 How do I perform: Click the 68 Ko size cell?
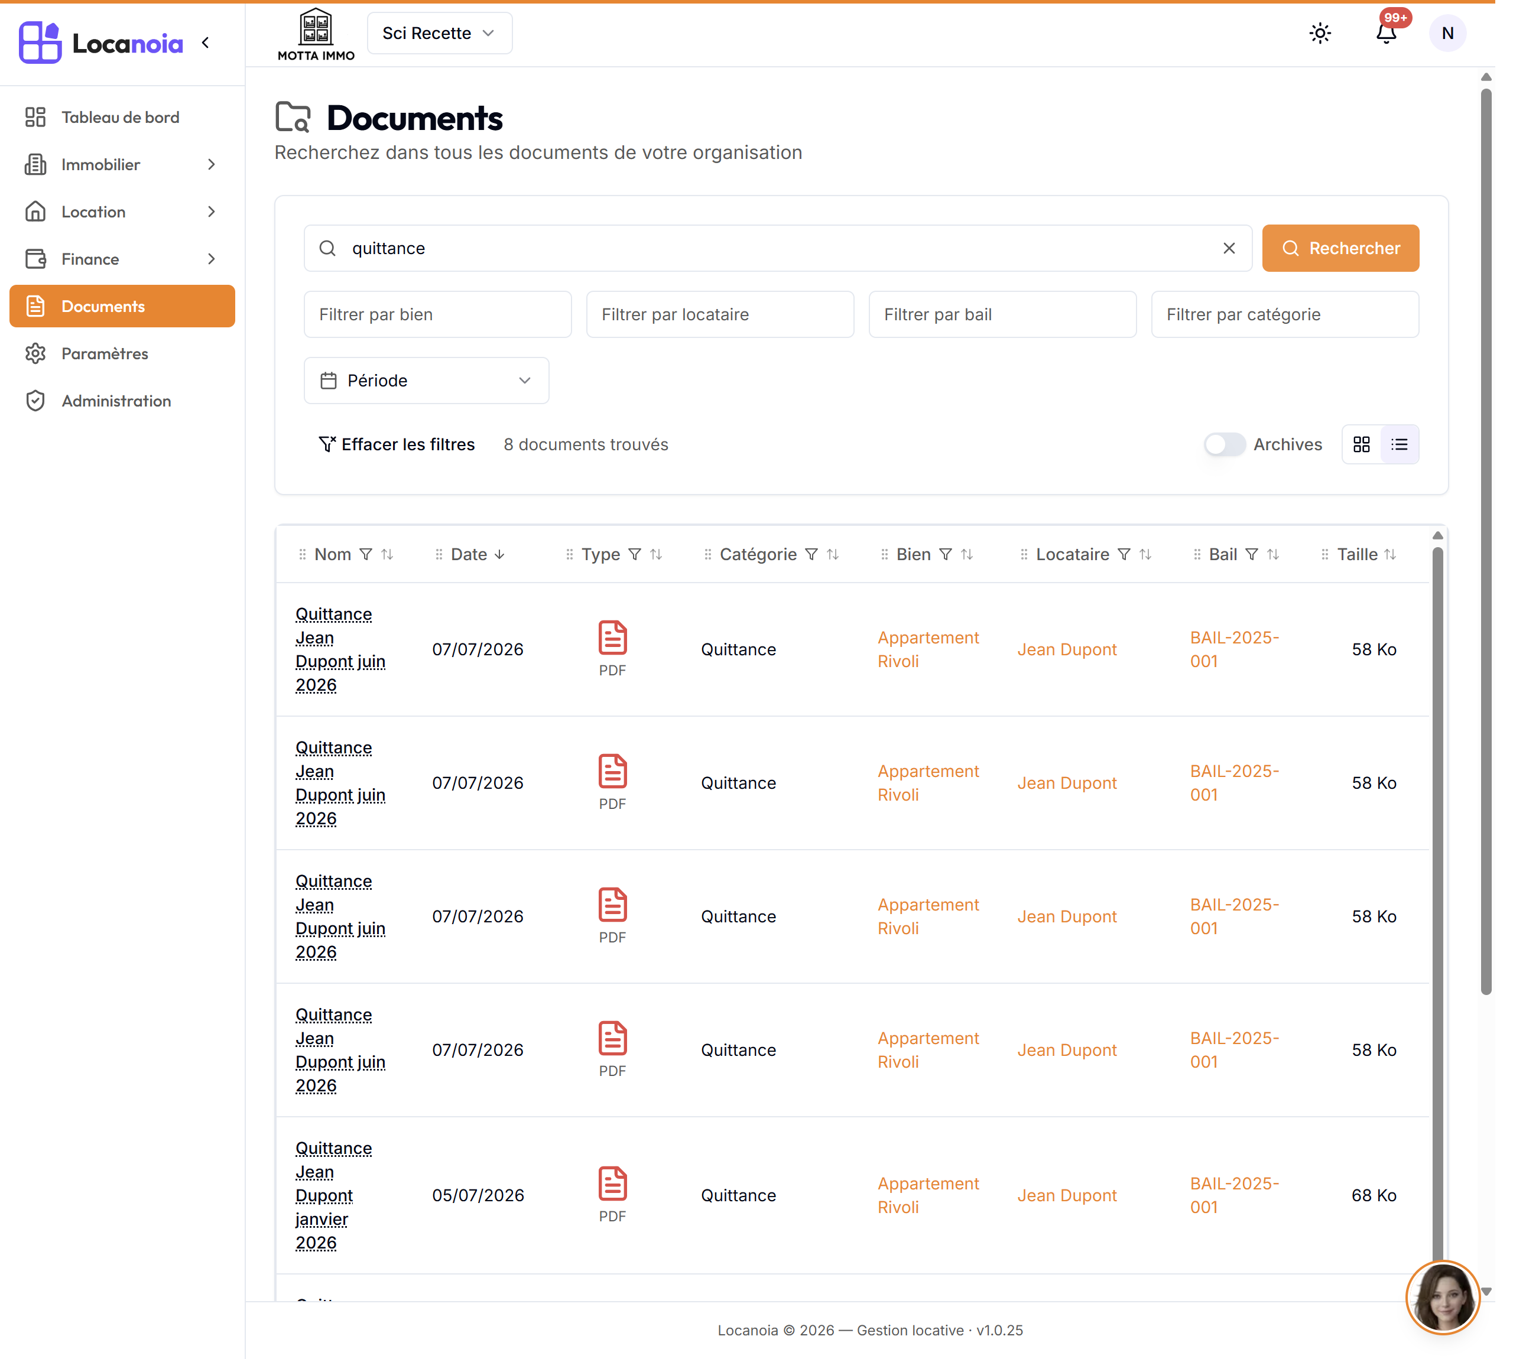(x=1374, y=1197)
